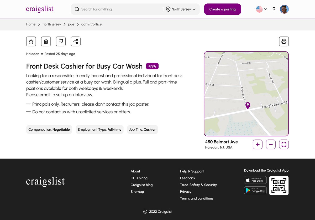The width and height of the screenshot is (315, 220).
Task: Open help via the question mark icon
Action: 274,9
